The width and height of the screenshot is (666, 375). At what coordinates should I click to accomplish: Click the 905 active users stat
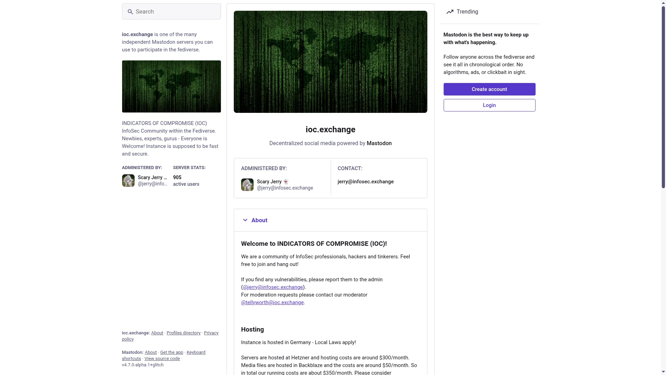click(186, 181)
